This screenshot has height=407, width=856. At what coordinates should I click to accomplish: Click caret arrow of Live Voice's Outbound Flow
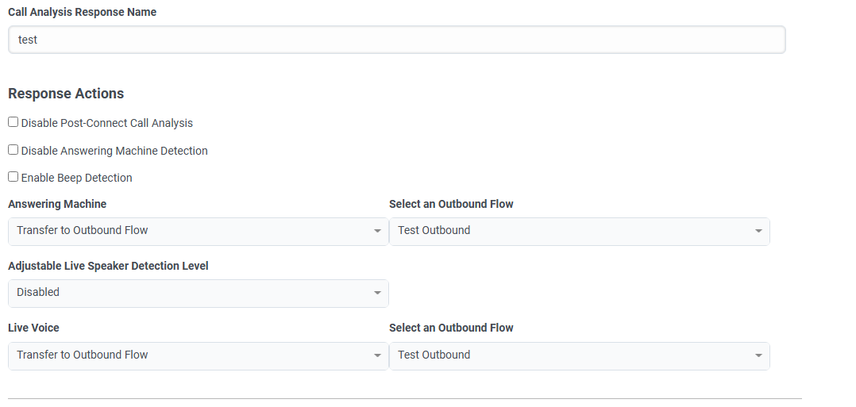tap(758, 355)
